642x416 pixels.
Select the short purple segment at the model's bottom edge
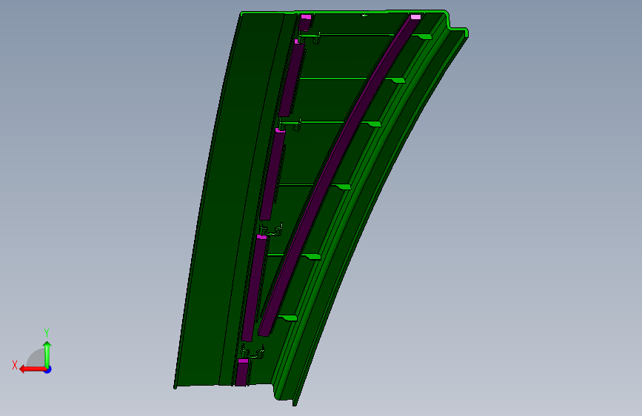(x=241, y=372)
